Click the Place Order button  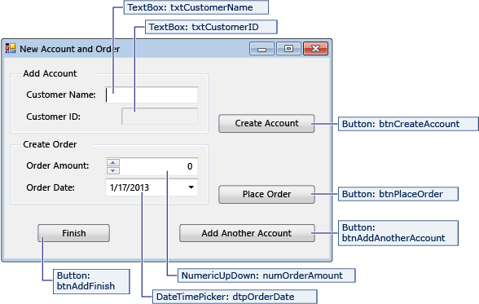[x=266, y=194]
